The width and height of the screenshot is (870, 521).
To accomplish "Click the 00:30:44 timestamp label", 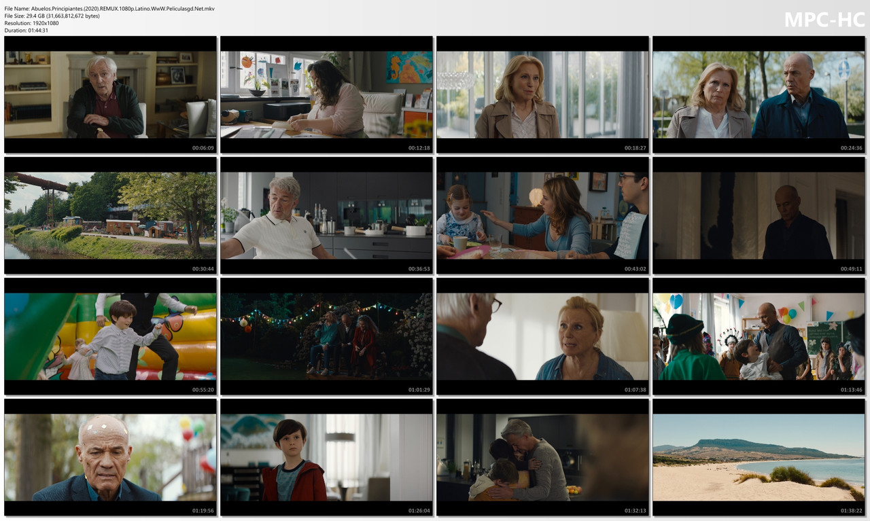I will 203,268.
